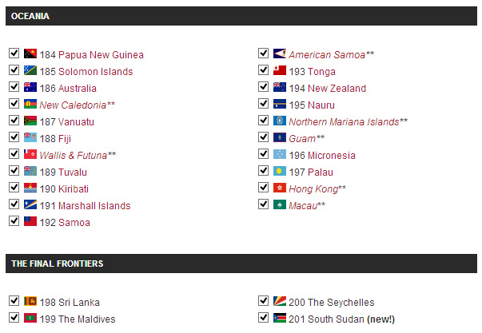
Task: Click the Kiribati flag icon
Action: [30, 188]
